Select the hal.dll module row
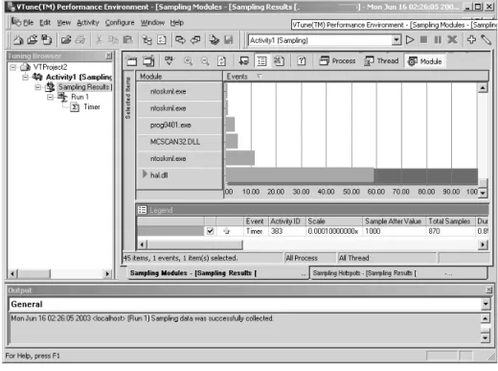This screenshot has width=498, height=371. (x=179, y=175)
